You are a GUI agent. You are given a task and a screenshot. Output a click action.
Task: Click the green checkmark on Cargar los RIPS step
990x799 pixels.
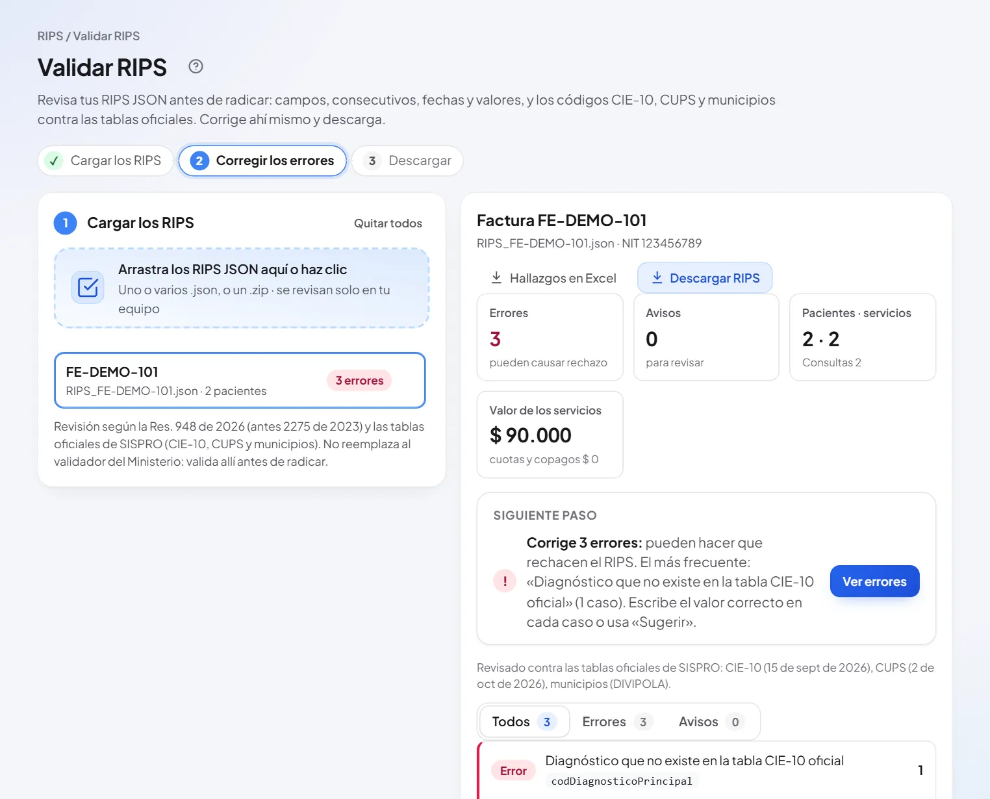coord(54,160)
